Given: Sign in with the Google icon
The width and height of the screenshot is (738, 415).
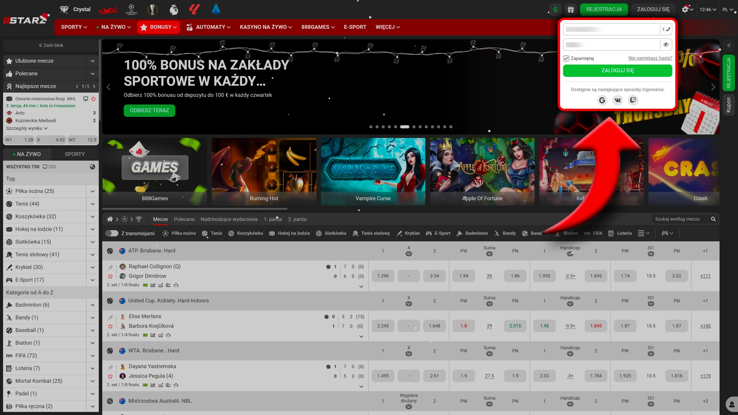Looking at the screenshot, I should 602,100.
